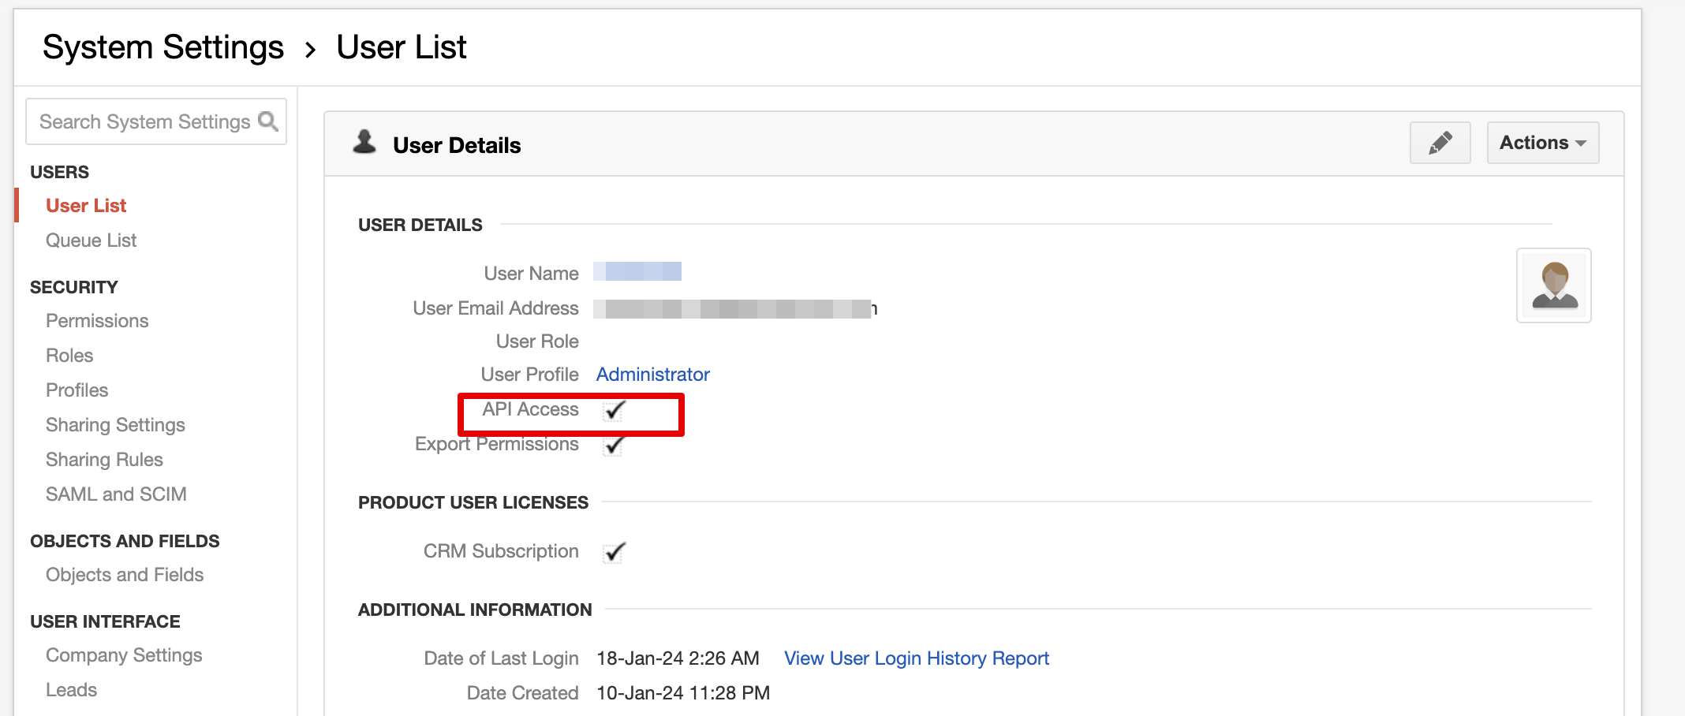The width and height of the screenshot is (1685, 716).
Task: Open View User Login History Report
Action: (x=916, y=658)
